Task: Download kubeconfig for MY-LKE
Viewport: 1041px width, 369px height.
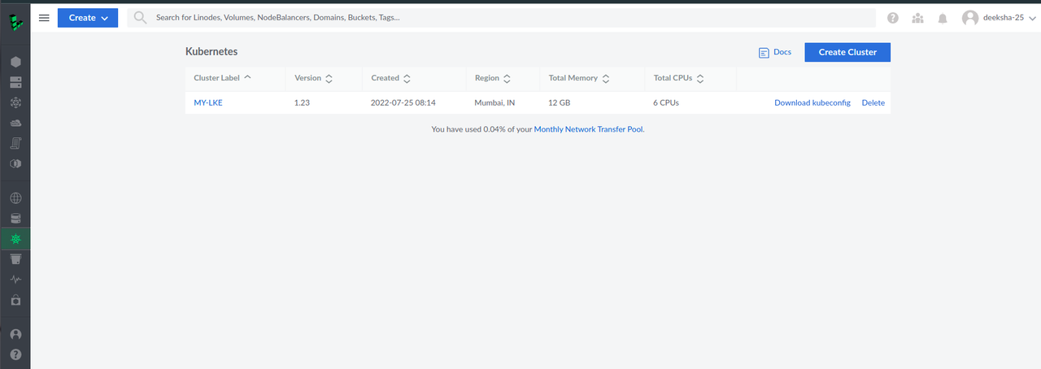Action: click(x=812, y=103)
